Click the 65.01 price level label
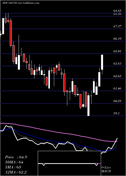Image resolution: width=126 pixels, height=176 pixels. (x=117, y=51)
